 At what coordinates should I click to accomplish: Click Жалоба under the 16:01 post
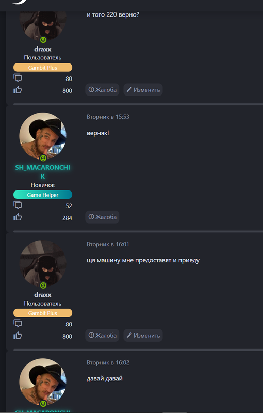102,335
